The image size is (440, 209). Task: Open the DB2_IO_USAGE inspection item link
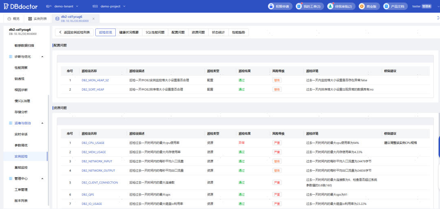pos(92,204)
